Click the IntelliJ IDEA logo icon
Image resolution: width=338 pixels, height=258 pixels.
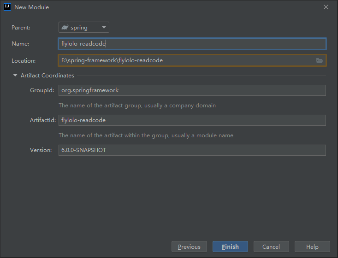point(7,7)
